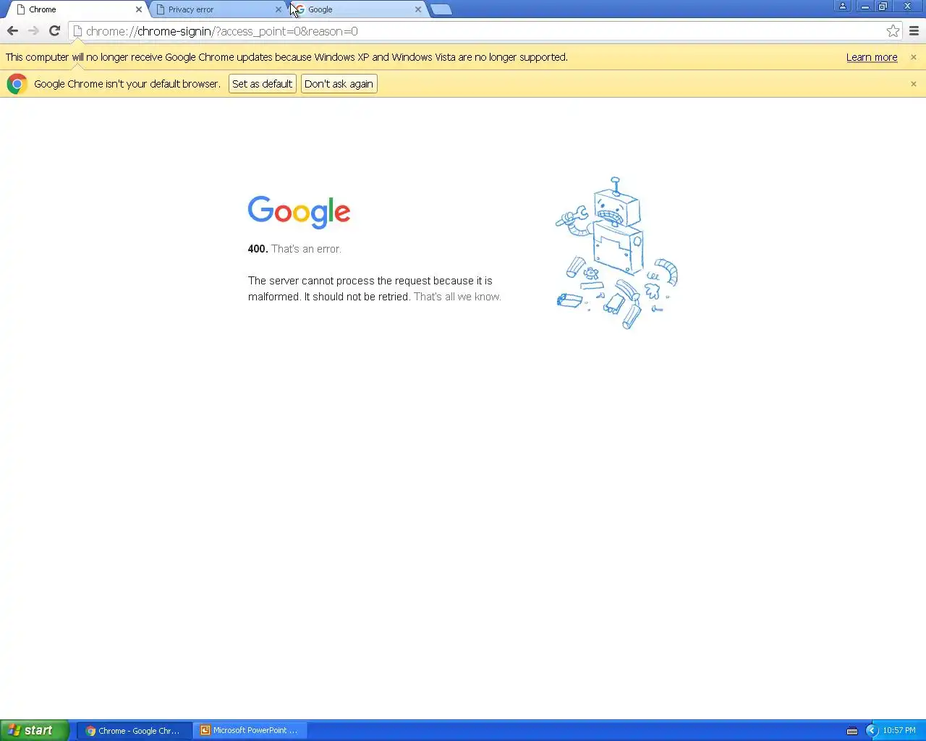Open the Windows Start menu
Image resolution: width=926 pixels, height=741 pixels.
35,730
